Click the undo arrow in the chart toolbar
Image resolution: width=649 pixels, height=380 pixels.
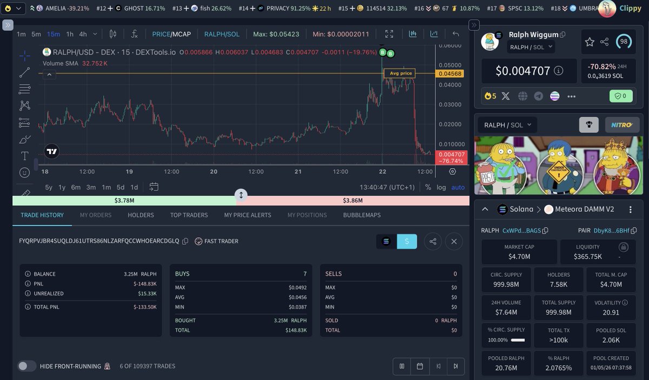[x=456, y=34]
